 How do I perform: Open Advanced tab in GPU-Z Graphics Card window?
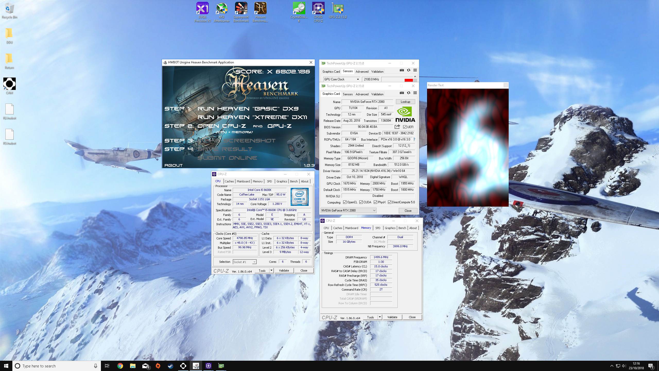tap(362, 94)
